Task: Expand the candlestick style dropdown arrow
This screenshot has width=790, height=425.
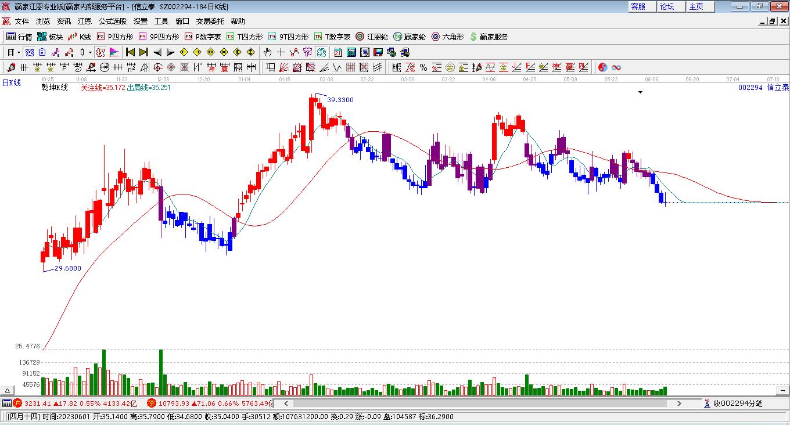Action: [90, 52]
